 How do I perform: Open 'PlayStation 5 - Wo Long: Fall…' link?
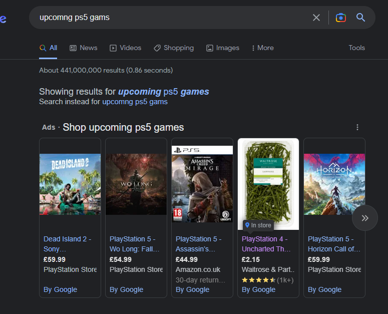(x=134, y=244)
